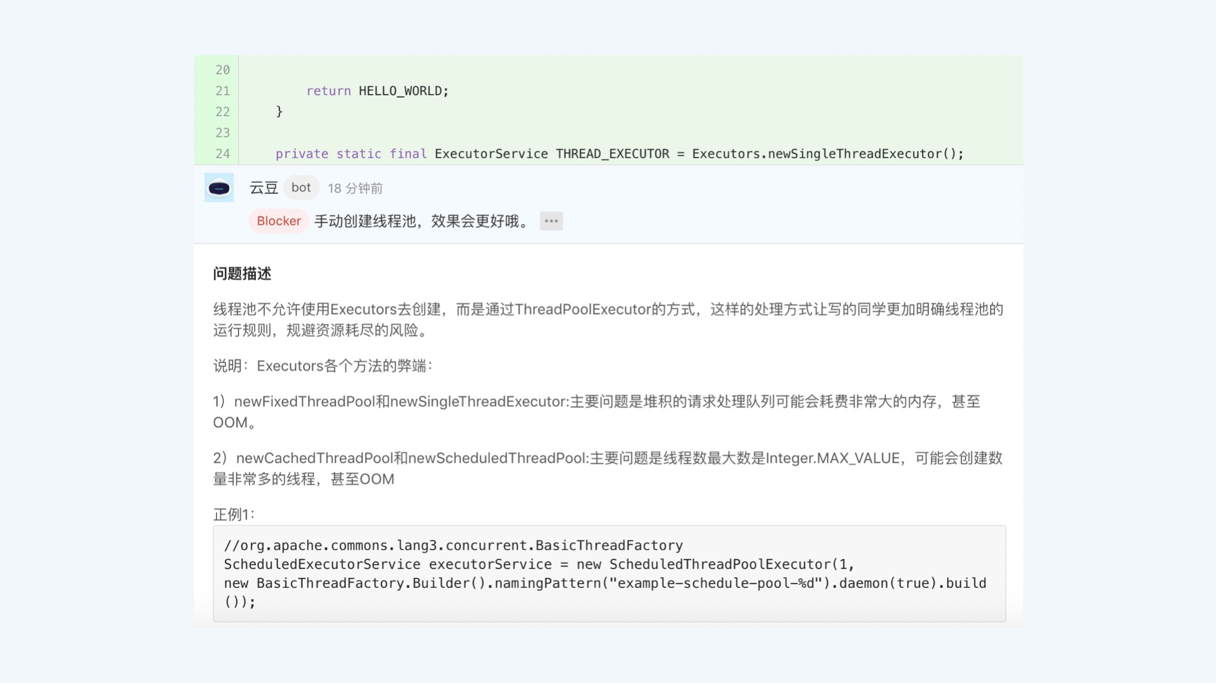Click the return HELLO_WORLD; code line

(x=377, y=91)
